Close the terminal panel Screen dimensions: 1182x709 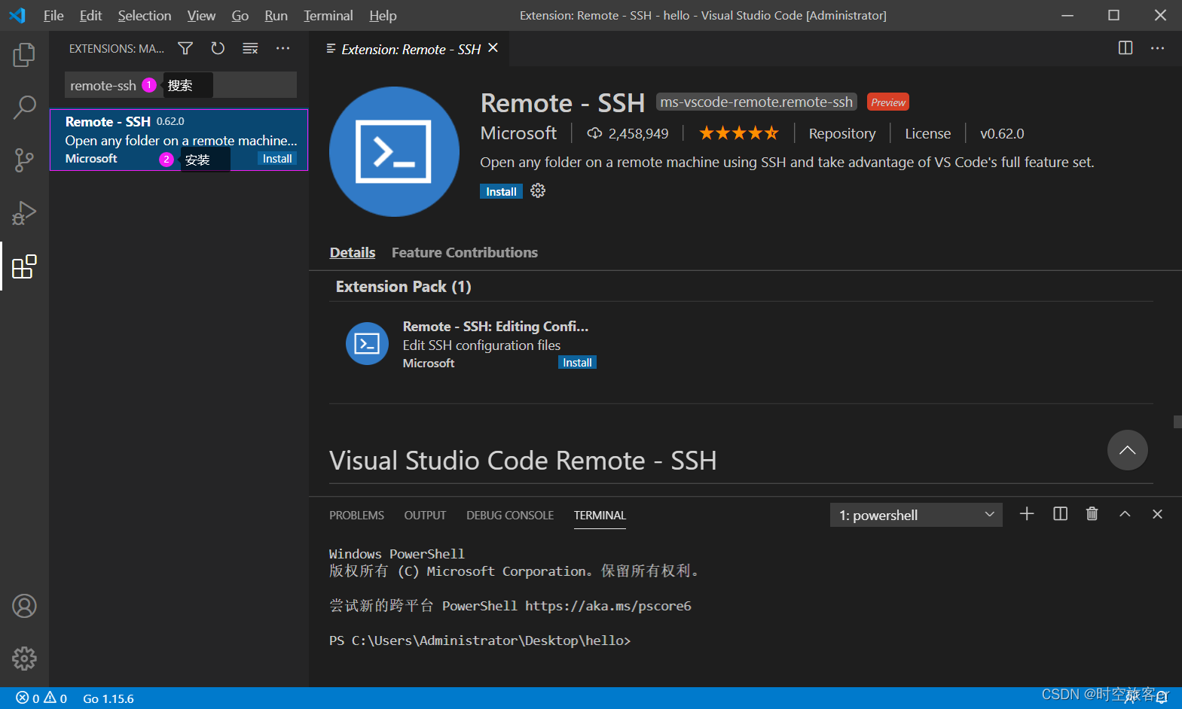(1157, 514)
